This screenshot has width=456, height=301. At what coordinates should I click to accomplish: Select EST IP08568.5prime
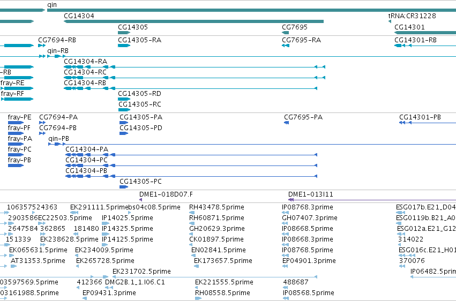pos(286,298)
